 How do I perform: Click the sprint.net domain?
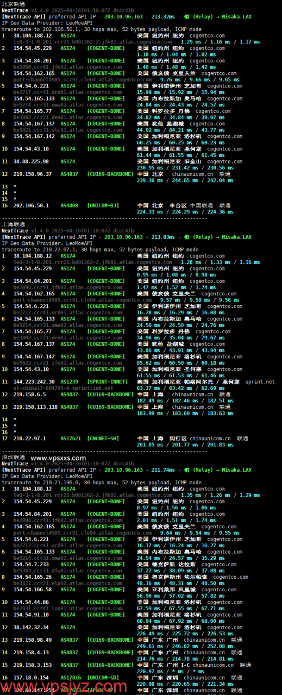point(260,382)
